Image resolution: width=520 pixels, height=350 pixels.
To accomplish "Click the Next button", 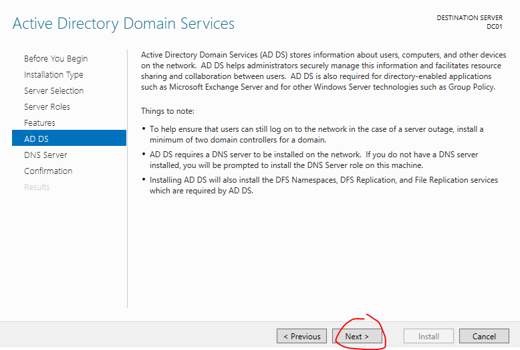I will pyautogui.click(x=357, y=336).
